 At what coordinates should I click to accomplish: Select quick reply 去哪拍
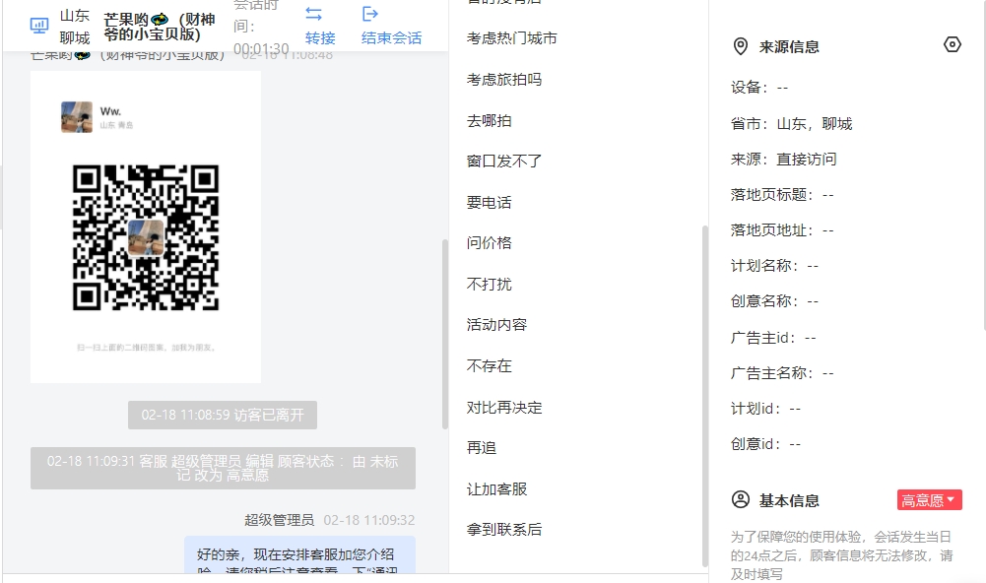click(490, 121)
